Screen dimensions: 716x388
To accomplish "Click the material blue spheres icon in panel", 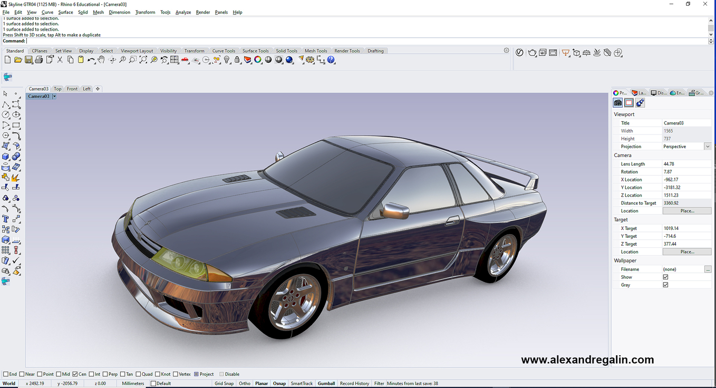I will pyautogui.click(x=640, y=103).
